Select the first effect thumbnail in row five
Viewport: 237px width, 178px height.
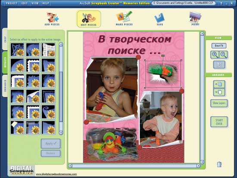[17, 112]
